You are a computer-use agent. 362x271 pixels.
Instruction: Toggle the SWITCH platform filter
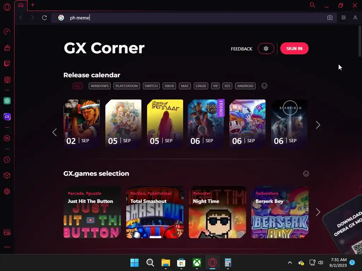(x=151, y=86)
